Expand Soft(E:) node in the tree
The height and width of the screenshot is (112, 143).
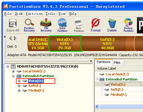click(19, 86)
